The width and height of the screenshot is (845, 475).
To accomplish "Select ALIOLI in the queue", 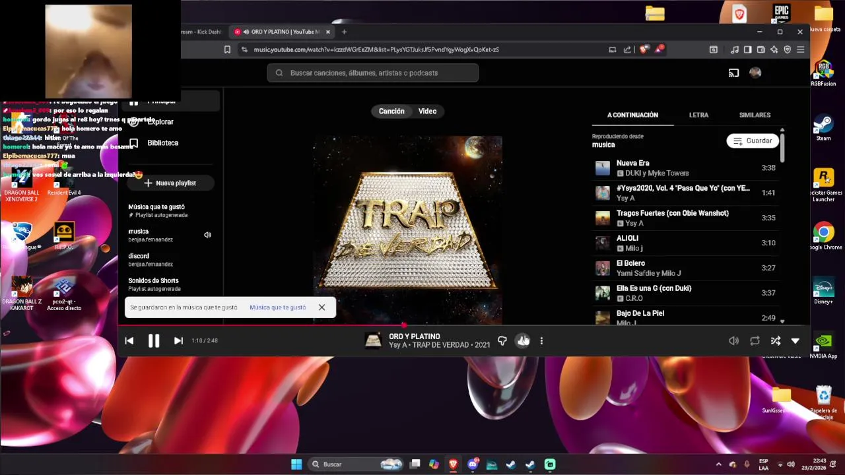I will 685,243.
